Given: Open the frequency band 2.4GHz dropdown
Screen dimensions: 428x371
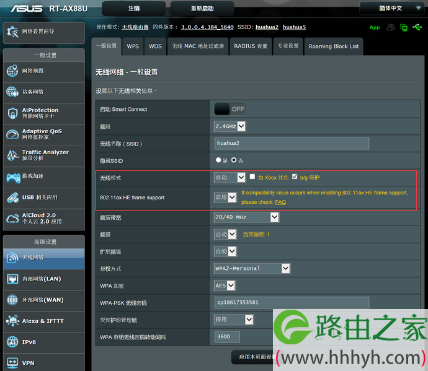Looking at the screenshot, I should point(230,126).
